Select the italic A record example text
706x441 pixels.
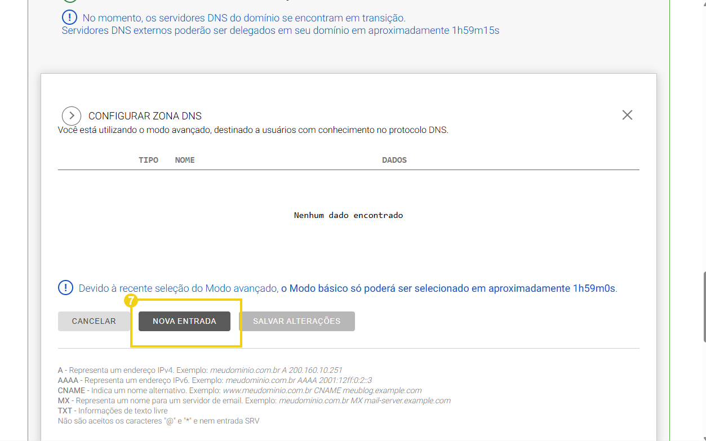click(276, 370)
